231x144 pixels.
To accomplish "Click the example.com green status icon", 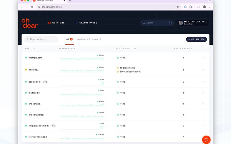I will coord(26,58).
